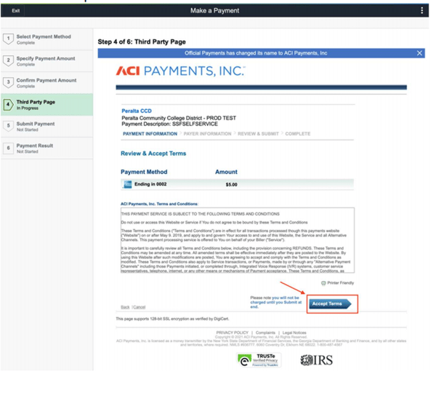Click step 4 number badge icon
This screenshot has width=436, height=393.
(x=8, y=105)
